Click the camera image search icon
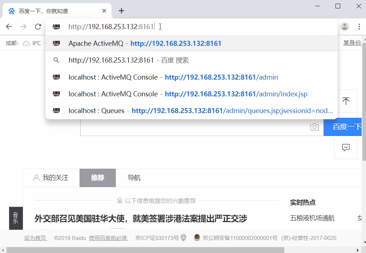 tap(314, 127)
